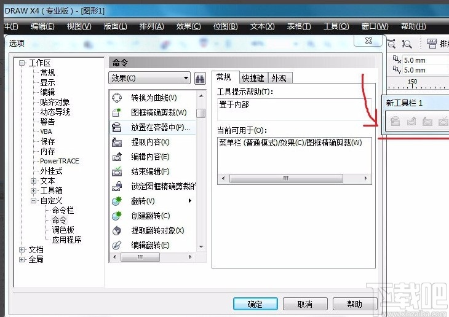The image size is (449, 317).
Task: Click the 提取内容(X) command icon
Action: (x=117, y=142)
